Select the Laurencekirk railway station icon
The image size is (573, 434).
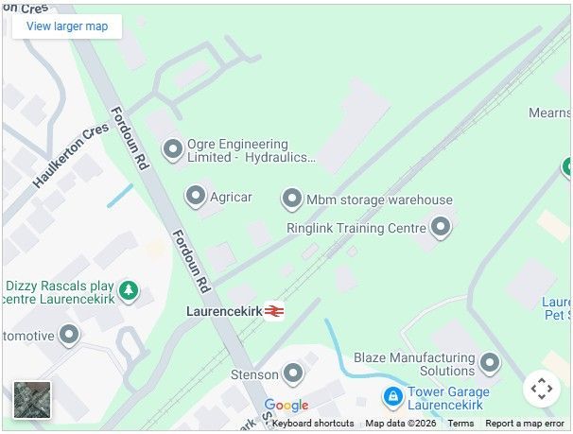(274, 311)
